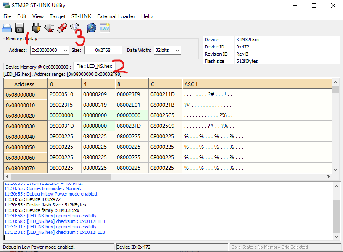Screen dimensions: 343x252
Task: Click the horizontal scrollbar right arrow
Action: point(329,177)
